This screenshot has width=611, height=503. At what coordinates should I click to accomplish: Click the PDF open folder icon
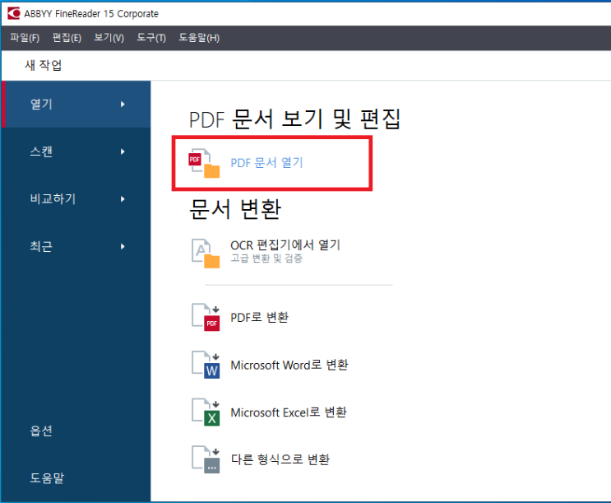(204, 163)
